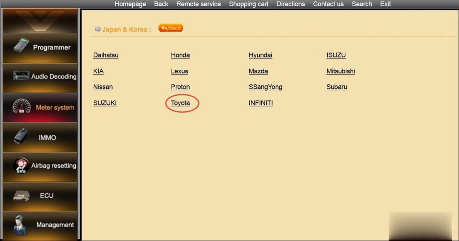Screen dimensions: 459x241
Task: Click the Airbag resetting SRS icon
Action: point(21,165)
